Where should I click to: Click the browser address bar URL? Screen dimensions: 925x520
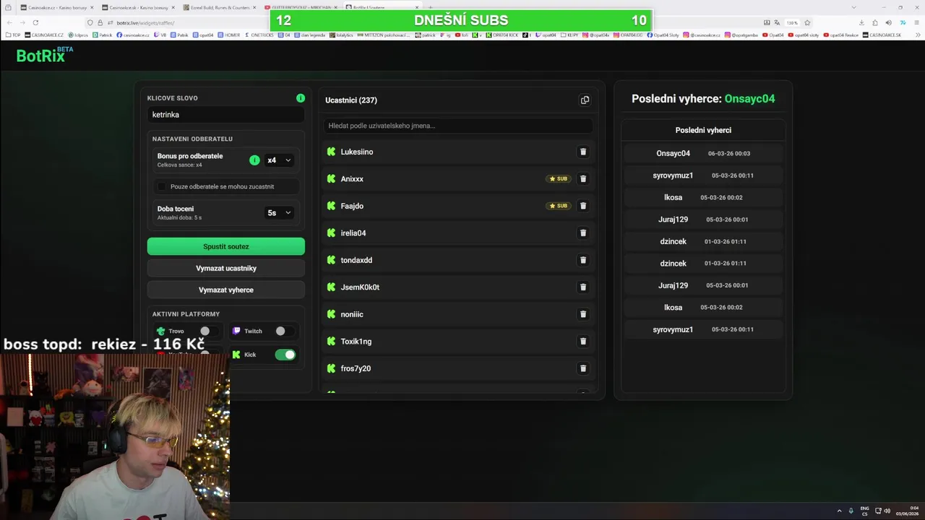145,22
